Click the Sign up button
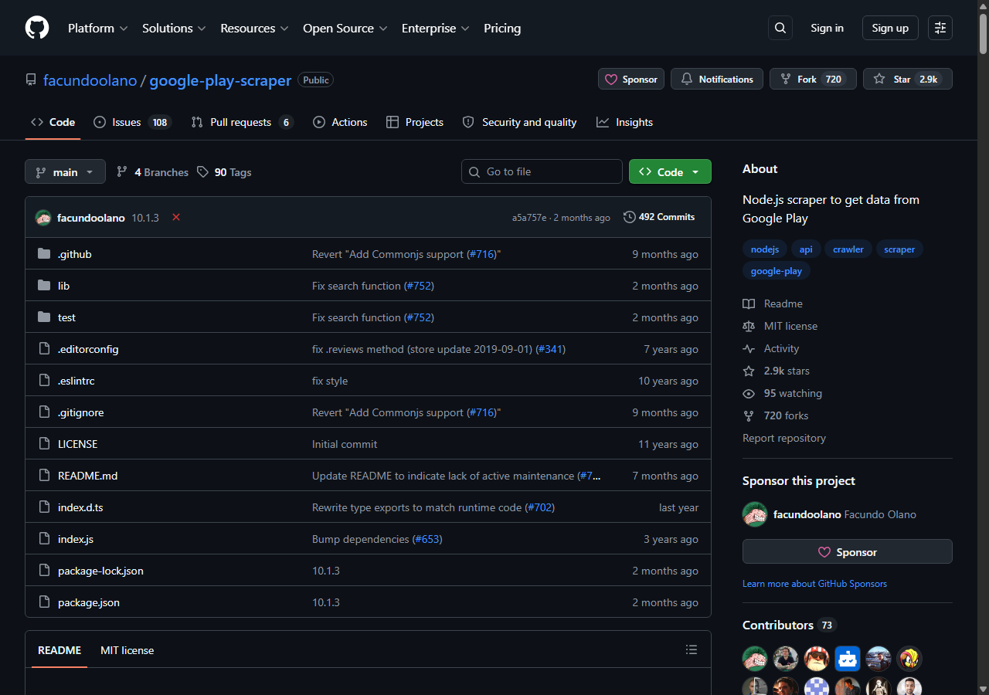 pos(890,28)
